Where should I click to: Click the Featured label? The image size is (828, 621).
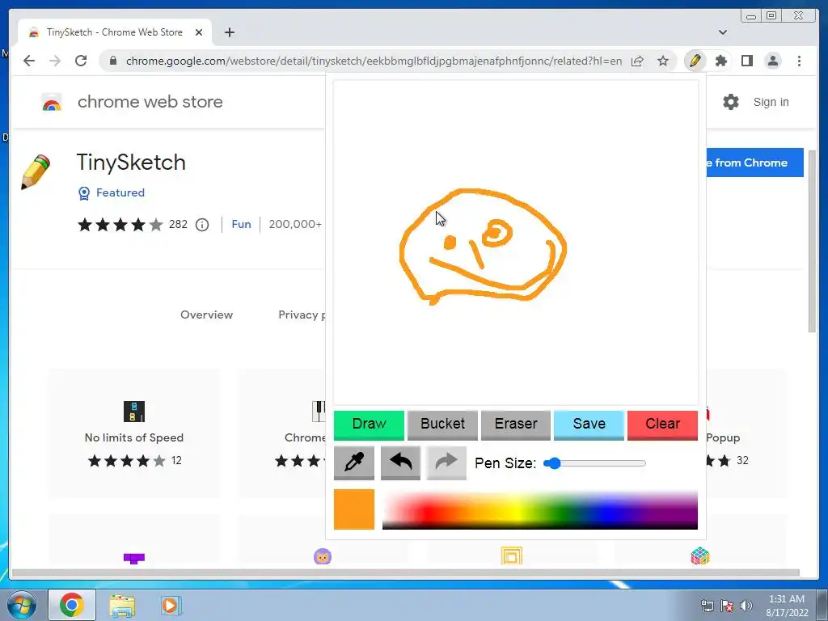point(120,192)
